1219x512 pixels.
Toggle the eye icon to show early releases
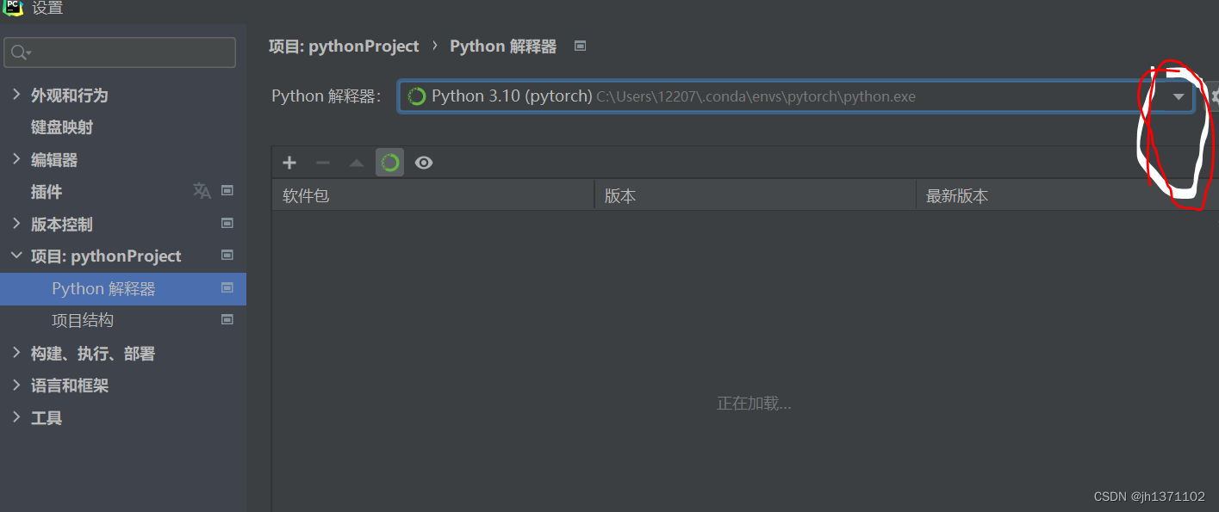coord(424,162)
